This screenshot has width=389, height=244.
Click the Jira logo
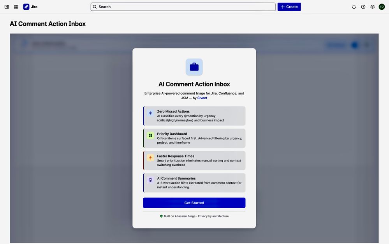[26, 7]
